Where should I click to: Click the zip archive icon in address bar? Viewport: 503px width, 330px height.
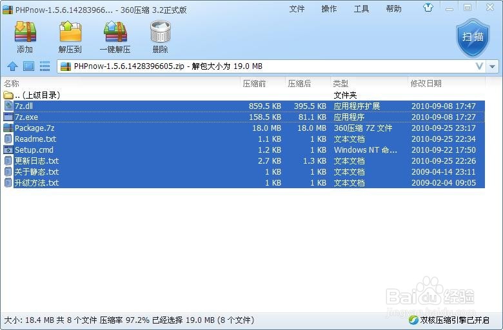[66, 66]
